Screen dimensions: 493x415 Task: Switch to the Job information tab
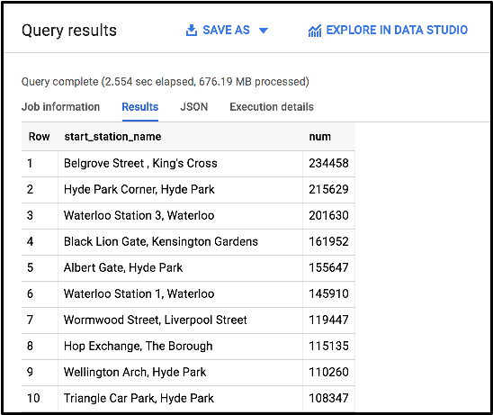pyautogui.click(x=60, y=107)
